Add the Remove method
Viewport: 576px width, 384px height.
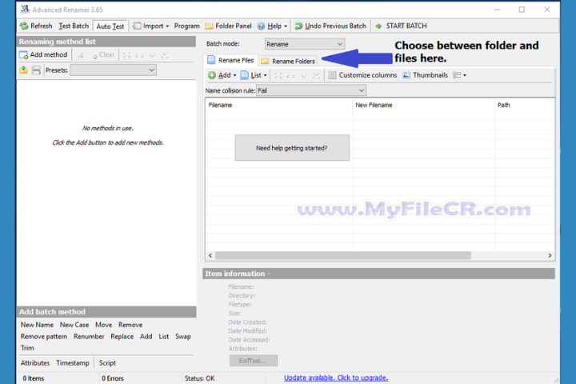click(130, 325)
